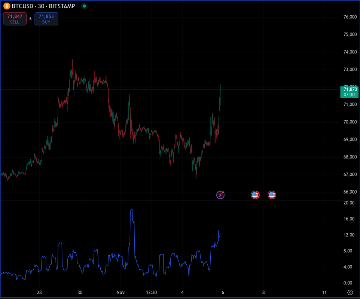This screenshot has width=360, height=299.
Task: Click the indicator line's tallest spike near Nov
Action: click(132, 210)
